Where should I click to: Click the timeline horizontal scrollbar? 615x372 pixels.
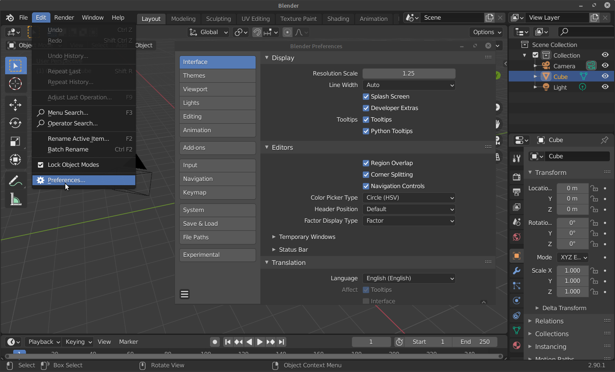point(254,356)
